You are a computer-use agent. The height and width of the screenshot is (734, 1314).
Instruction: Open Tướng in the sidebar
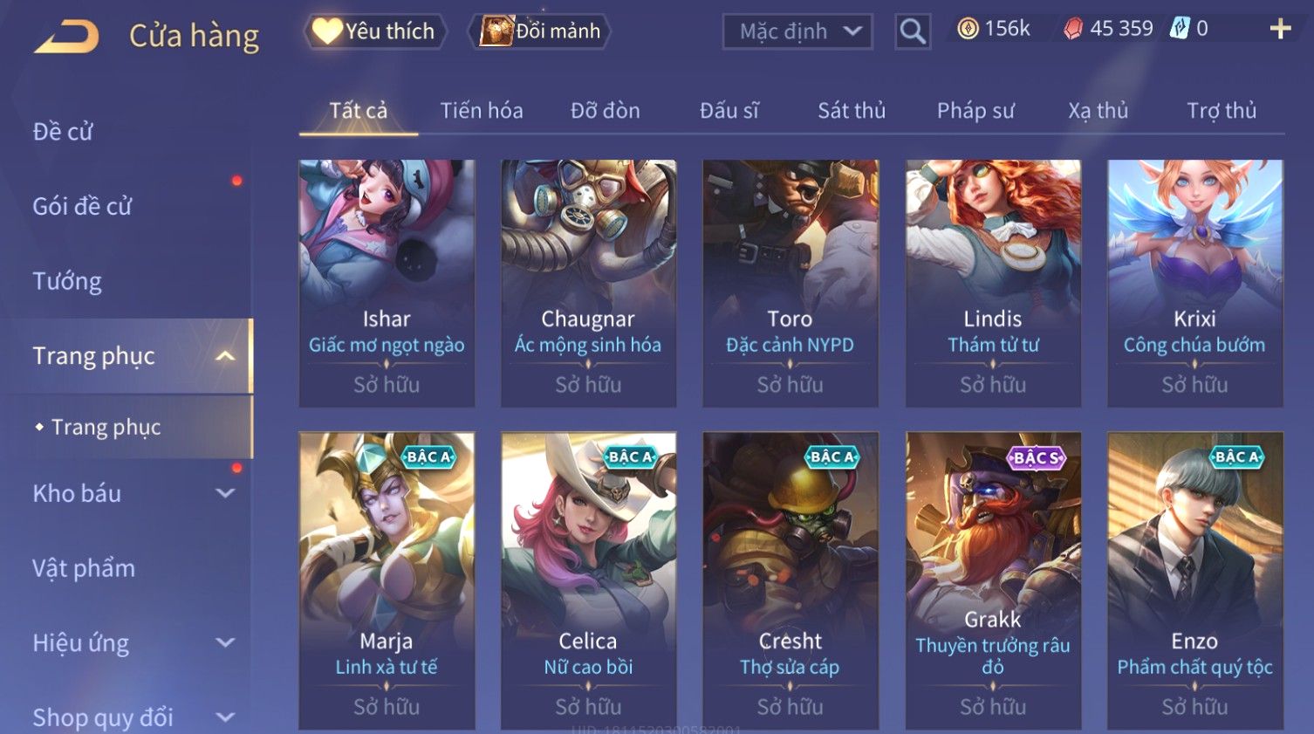tap(67, 281)
